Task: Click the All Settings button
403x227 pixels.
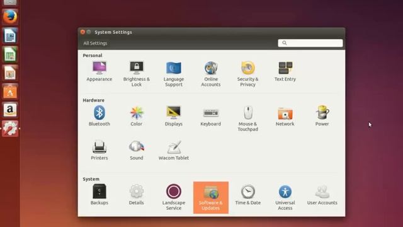Action: [x=95, y=44]
